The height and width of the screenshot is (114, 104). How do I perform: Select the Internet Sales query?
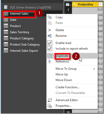click(19, 14)
